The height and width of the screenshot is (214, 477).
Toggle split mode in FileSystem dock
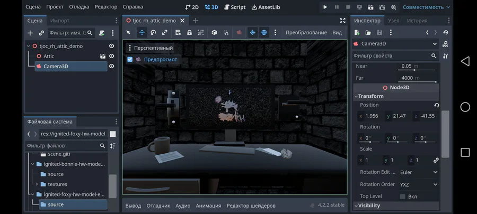pyautogui.click(x=112, y=134)
